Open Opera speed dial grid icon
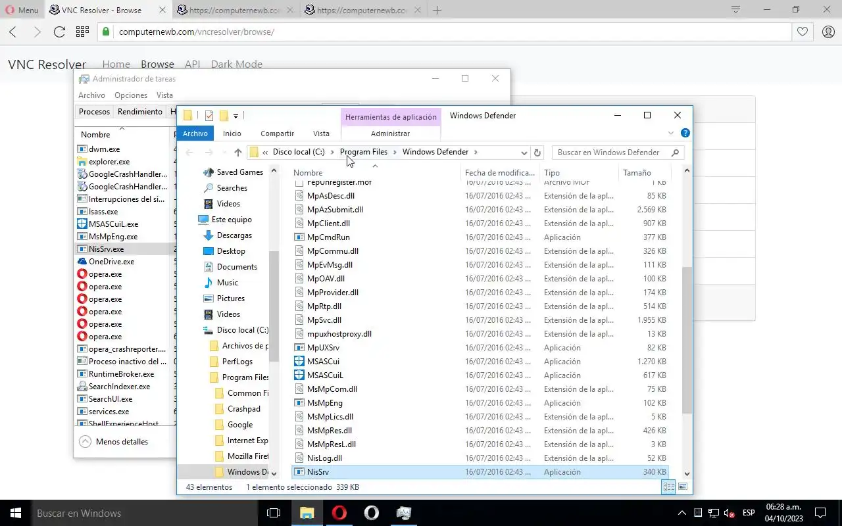This screenshot has width=842, height=526. point(82,32)
